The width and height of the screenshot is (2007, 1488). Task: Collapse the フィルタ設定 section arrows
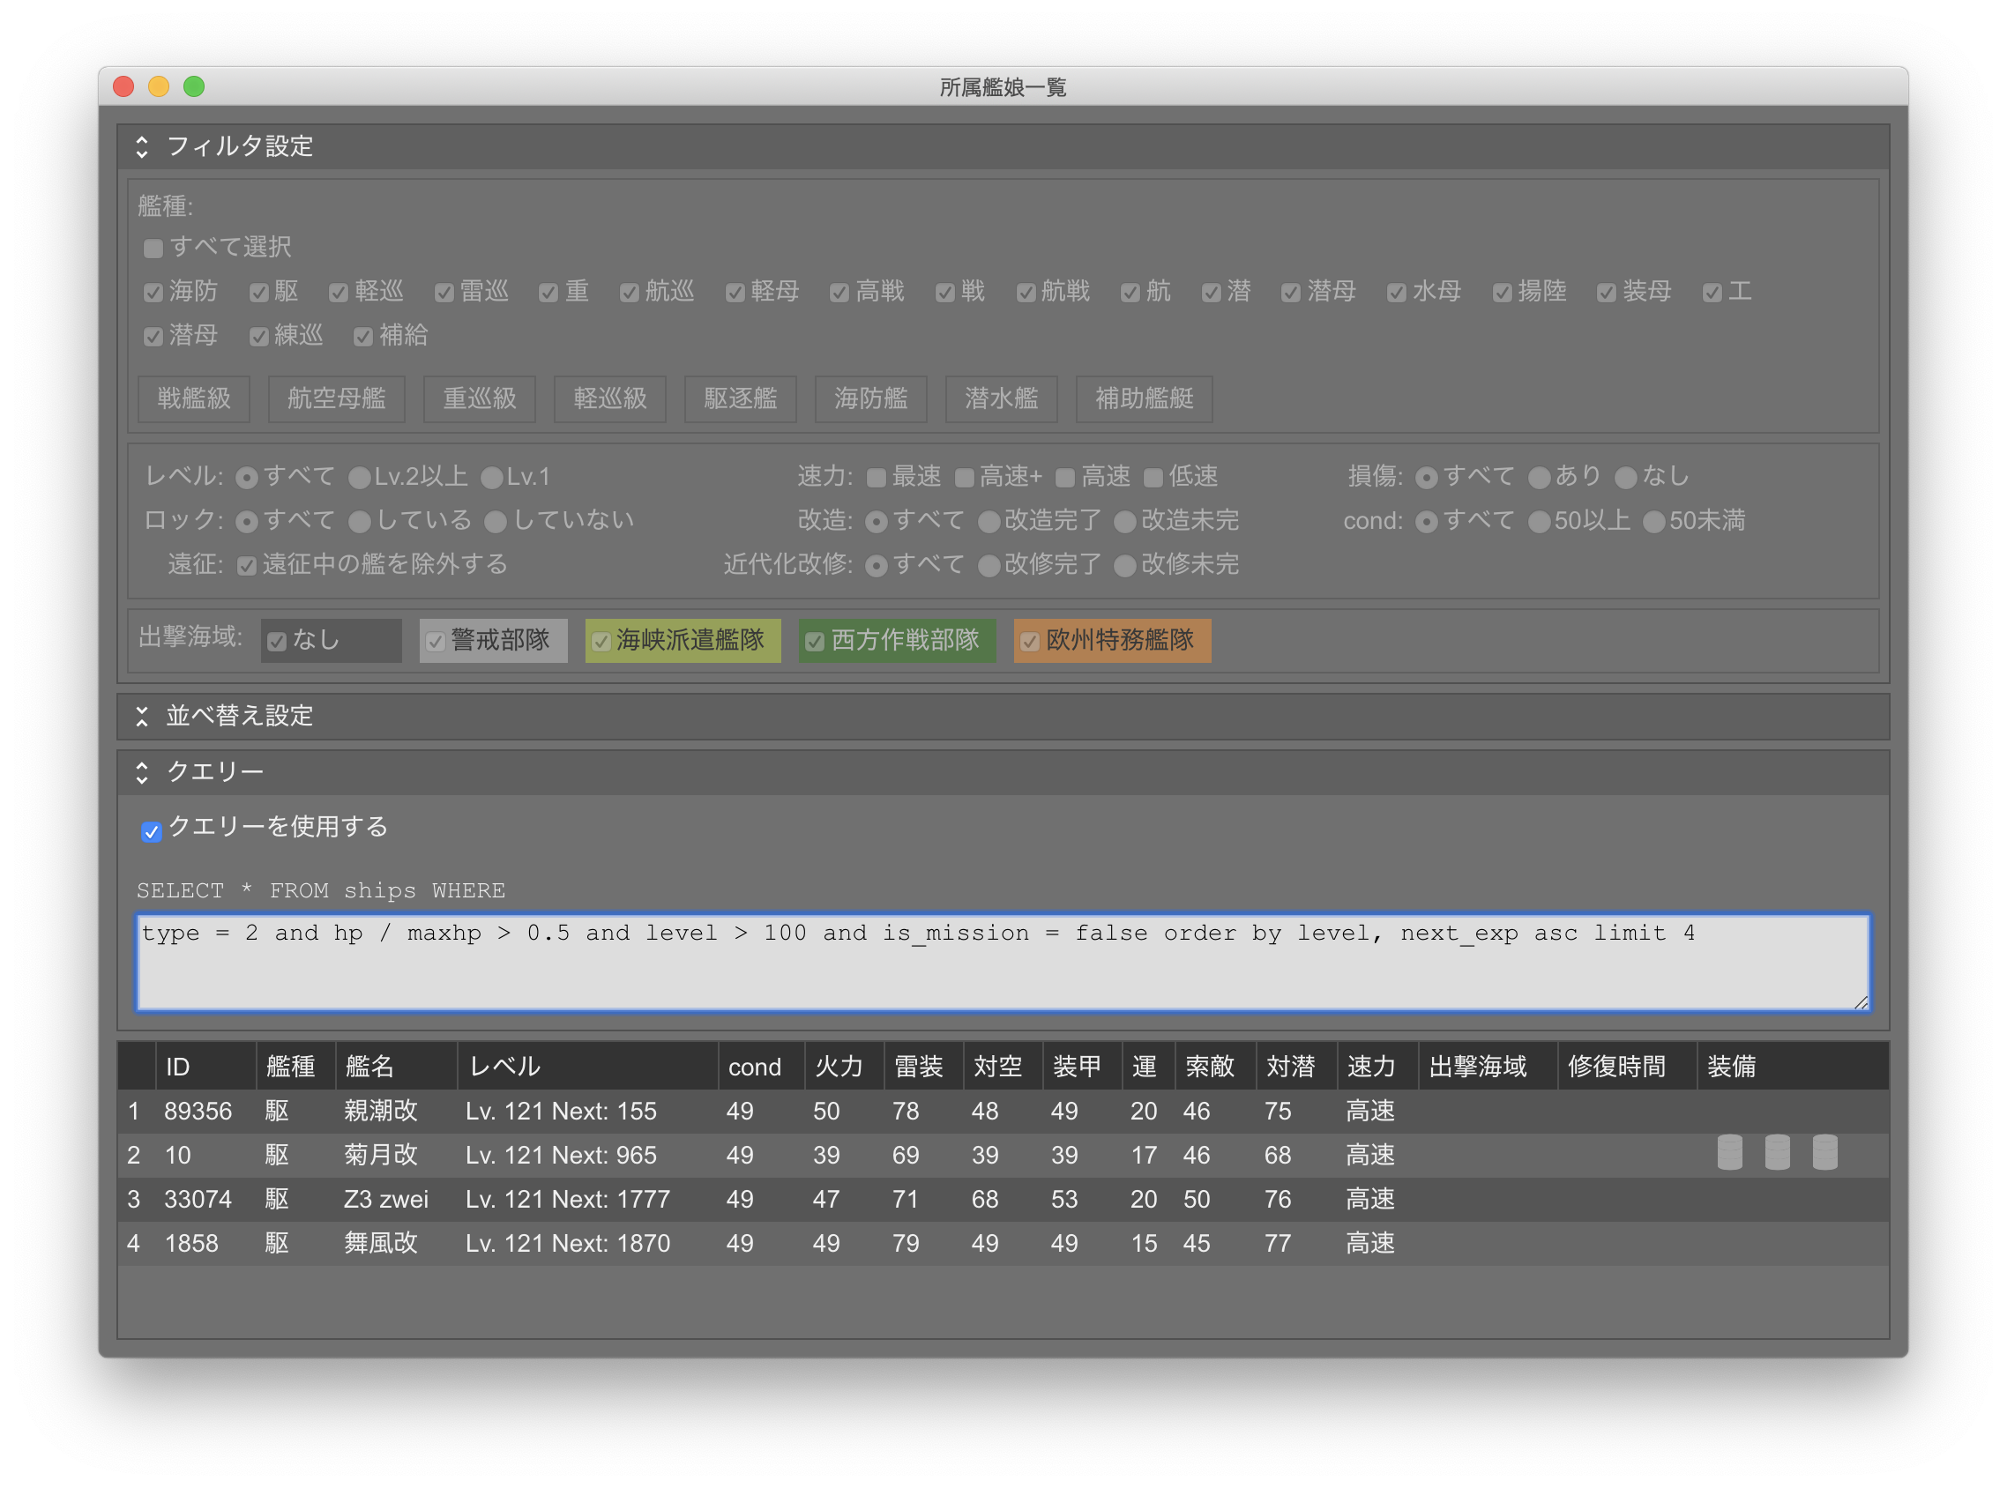point(141,147)
